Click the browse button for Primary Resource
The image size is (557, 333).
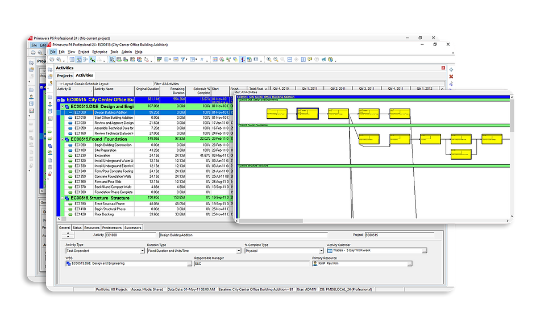click(410, 264)
